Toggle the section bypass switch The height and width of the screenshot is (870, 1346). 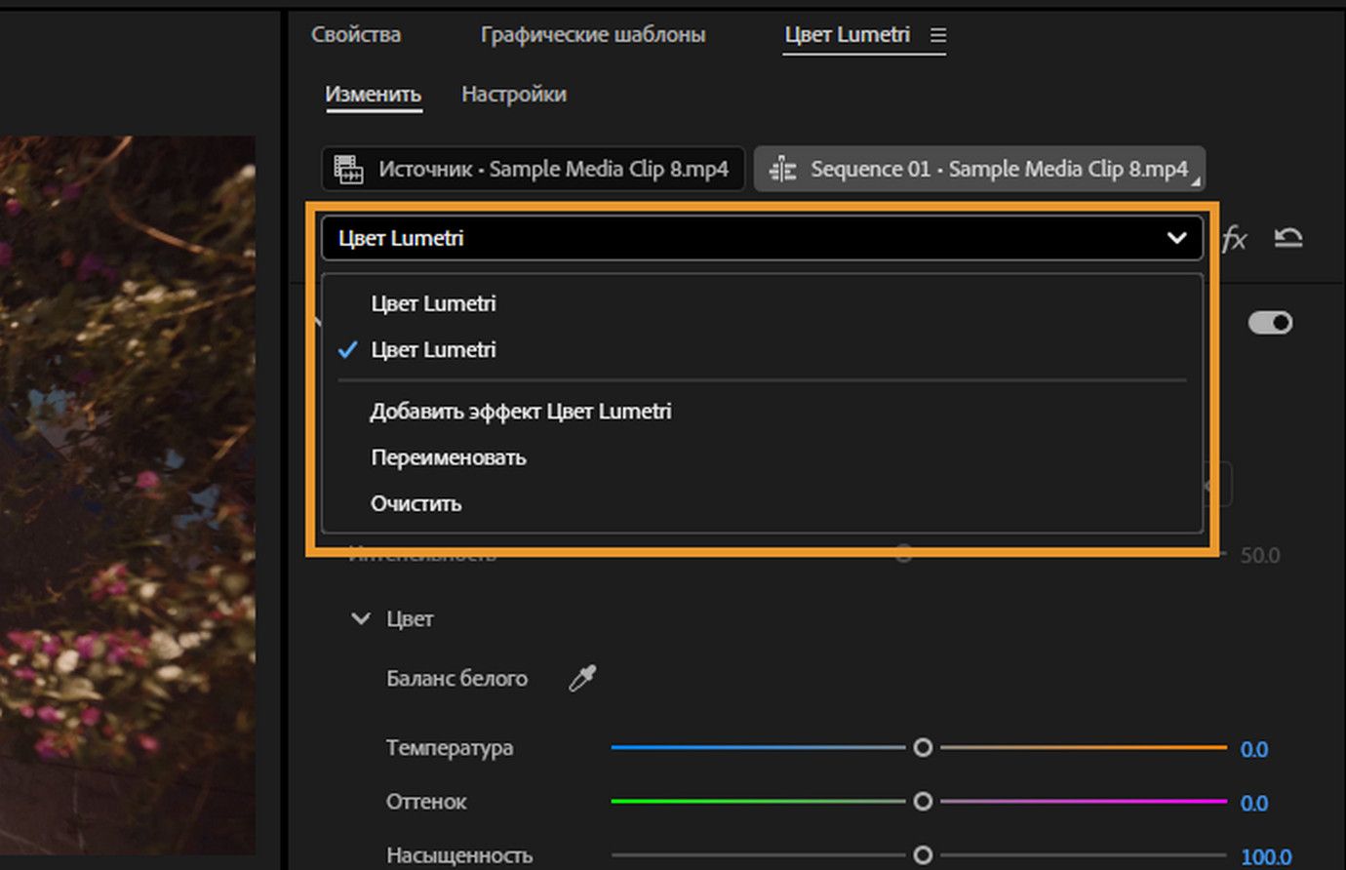tap(1270, 323)
